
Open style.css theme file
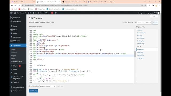point(140,30)
